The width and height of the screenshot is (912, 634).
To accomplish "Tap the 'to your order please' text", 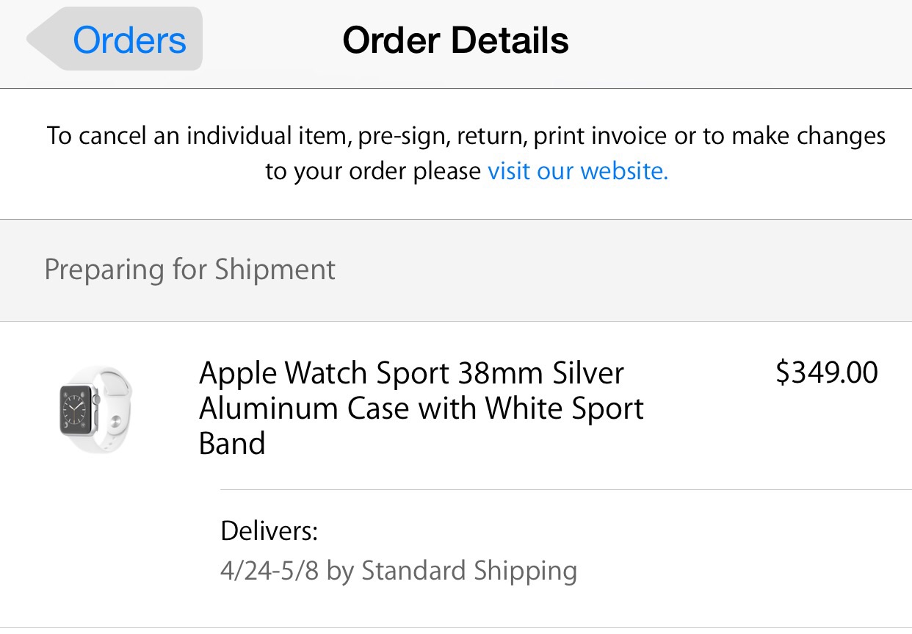I will coord(373,172).
